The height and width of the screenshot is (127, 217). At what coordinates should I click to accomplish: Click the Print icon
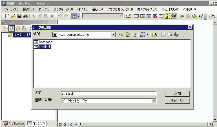pyautogui.click(x=25, y=16)
